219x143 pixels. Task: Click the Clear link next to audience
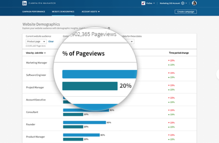51,42
